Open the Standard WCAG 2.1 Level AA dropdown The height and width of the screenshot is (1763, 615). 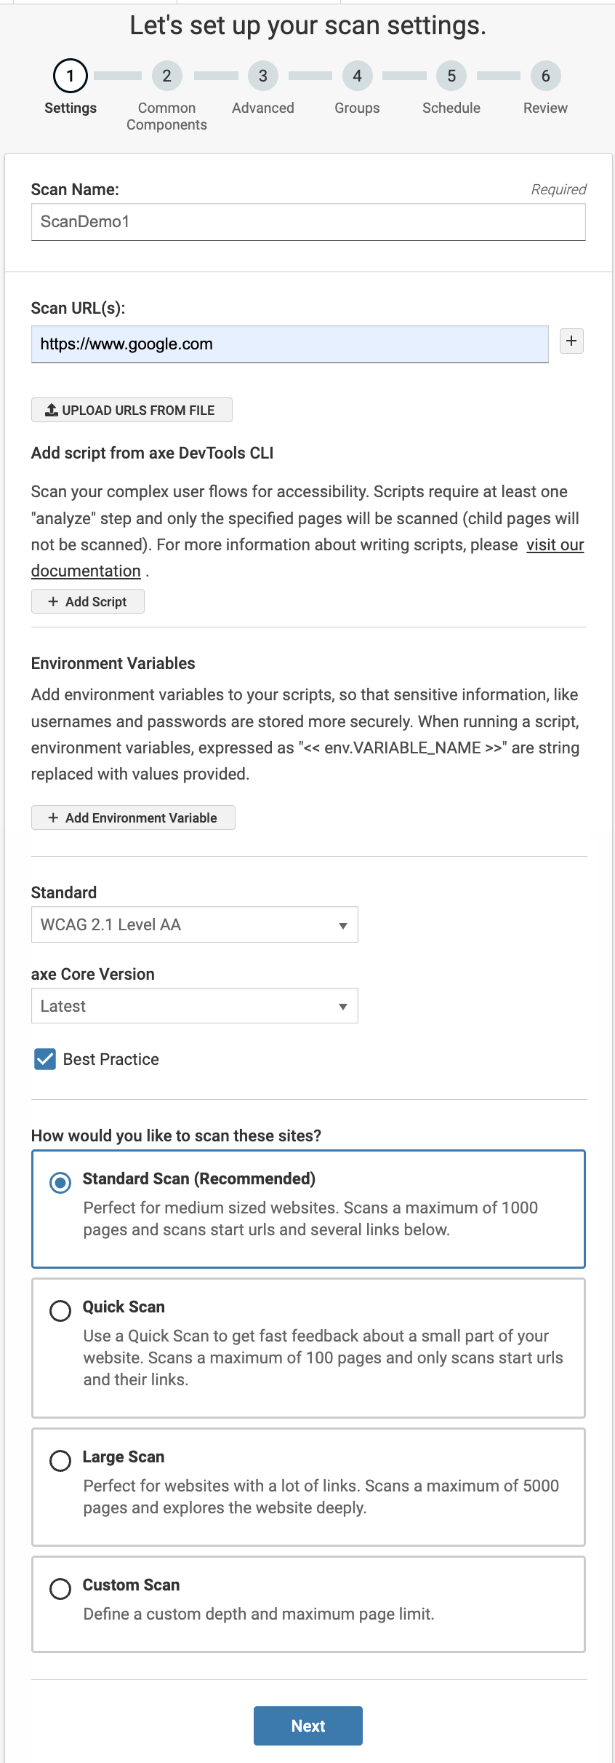pos(194,924)
